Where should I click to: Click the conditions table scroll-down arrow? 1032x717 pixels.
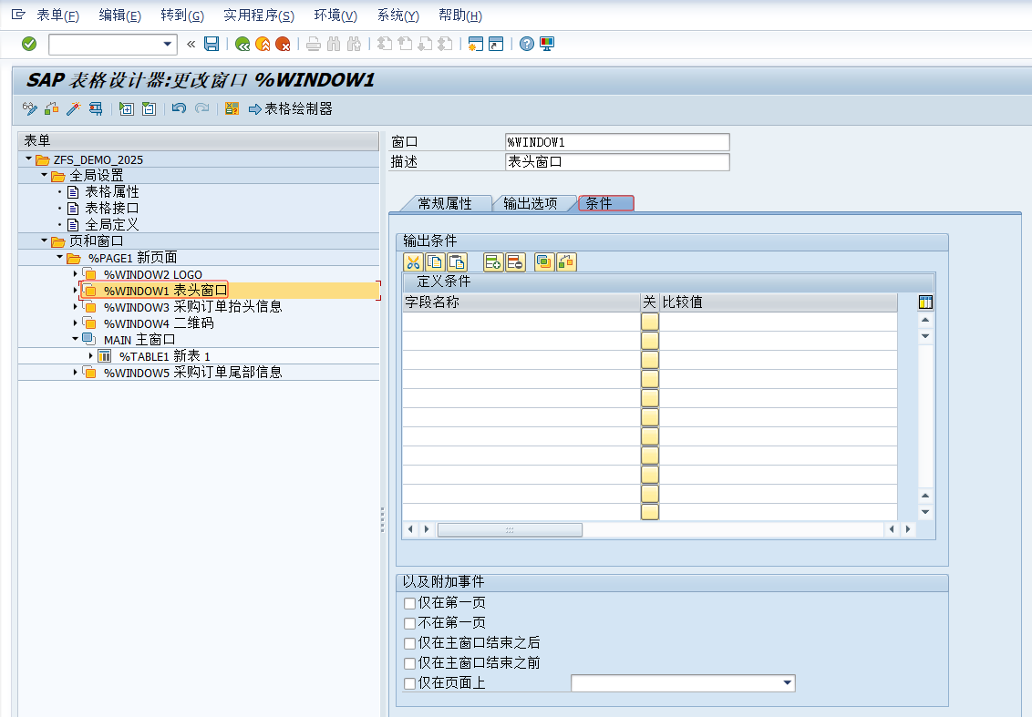(925, 512)
